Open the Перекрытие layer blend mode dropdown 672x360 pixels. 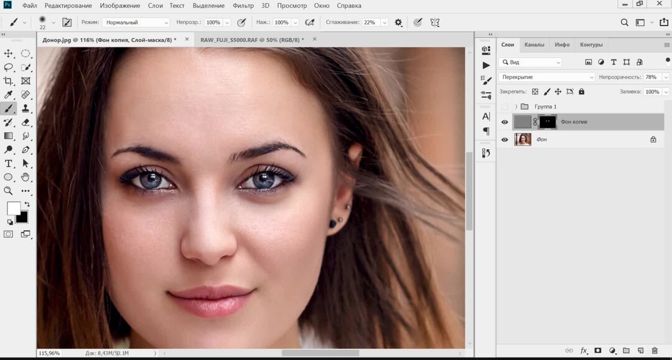548,77
